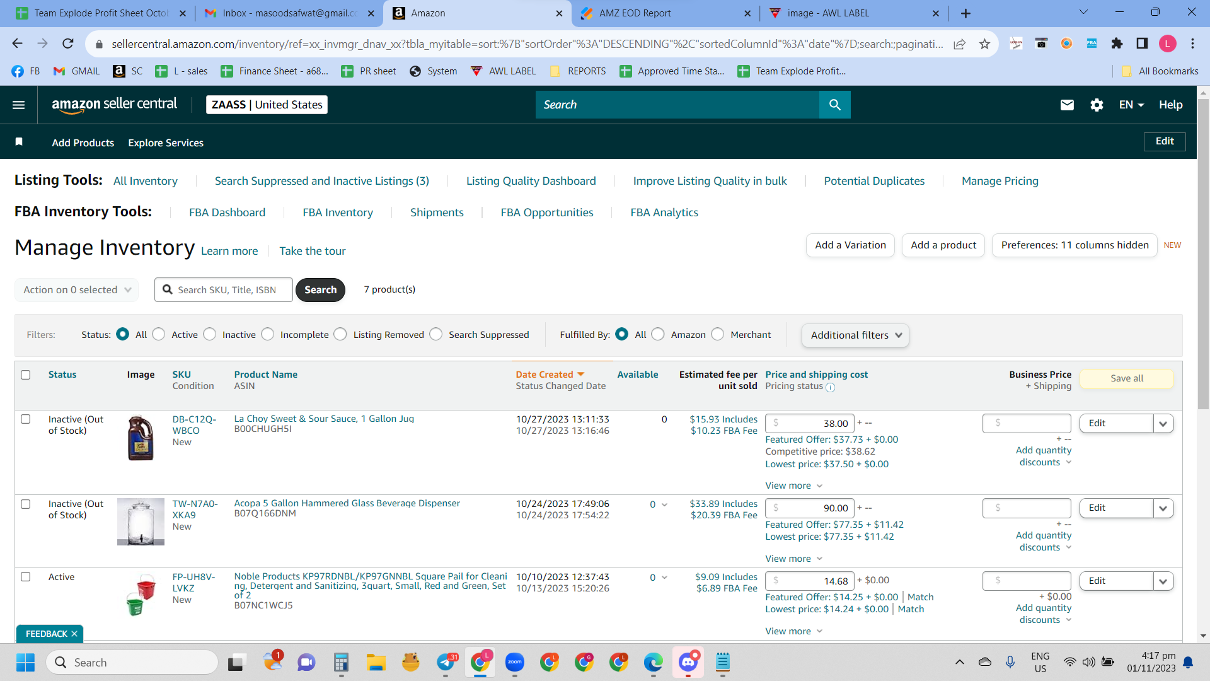1210x681 pixels.
Task: Open Explore Services menu item
Action: click(x=166, y=143)
